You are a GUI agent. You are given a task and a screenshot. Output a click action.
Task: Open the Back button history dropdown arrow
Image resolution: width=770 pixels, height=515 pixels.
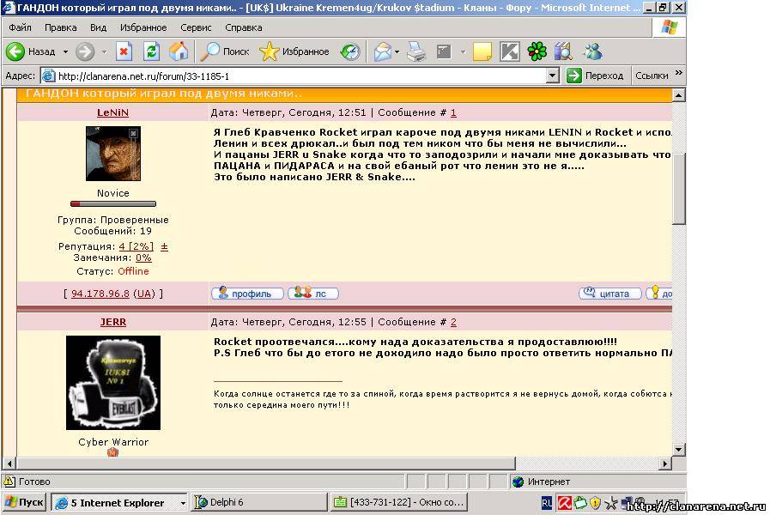(x=64, y=51)
